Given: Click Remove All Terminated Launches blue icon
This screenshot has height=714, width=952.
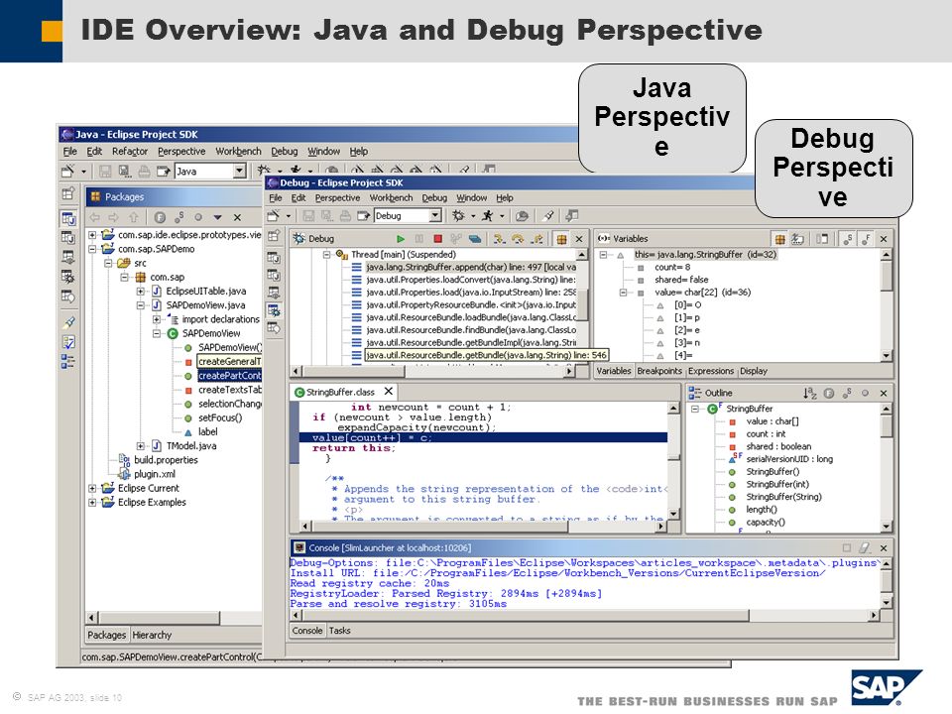Looking at the screenshot, I should coord(475,239).
